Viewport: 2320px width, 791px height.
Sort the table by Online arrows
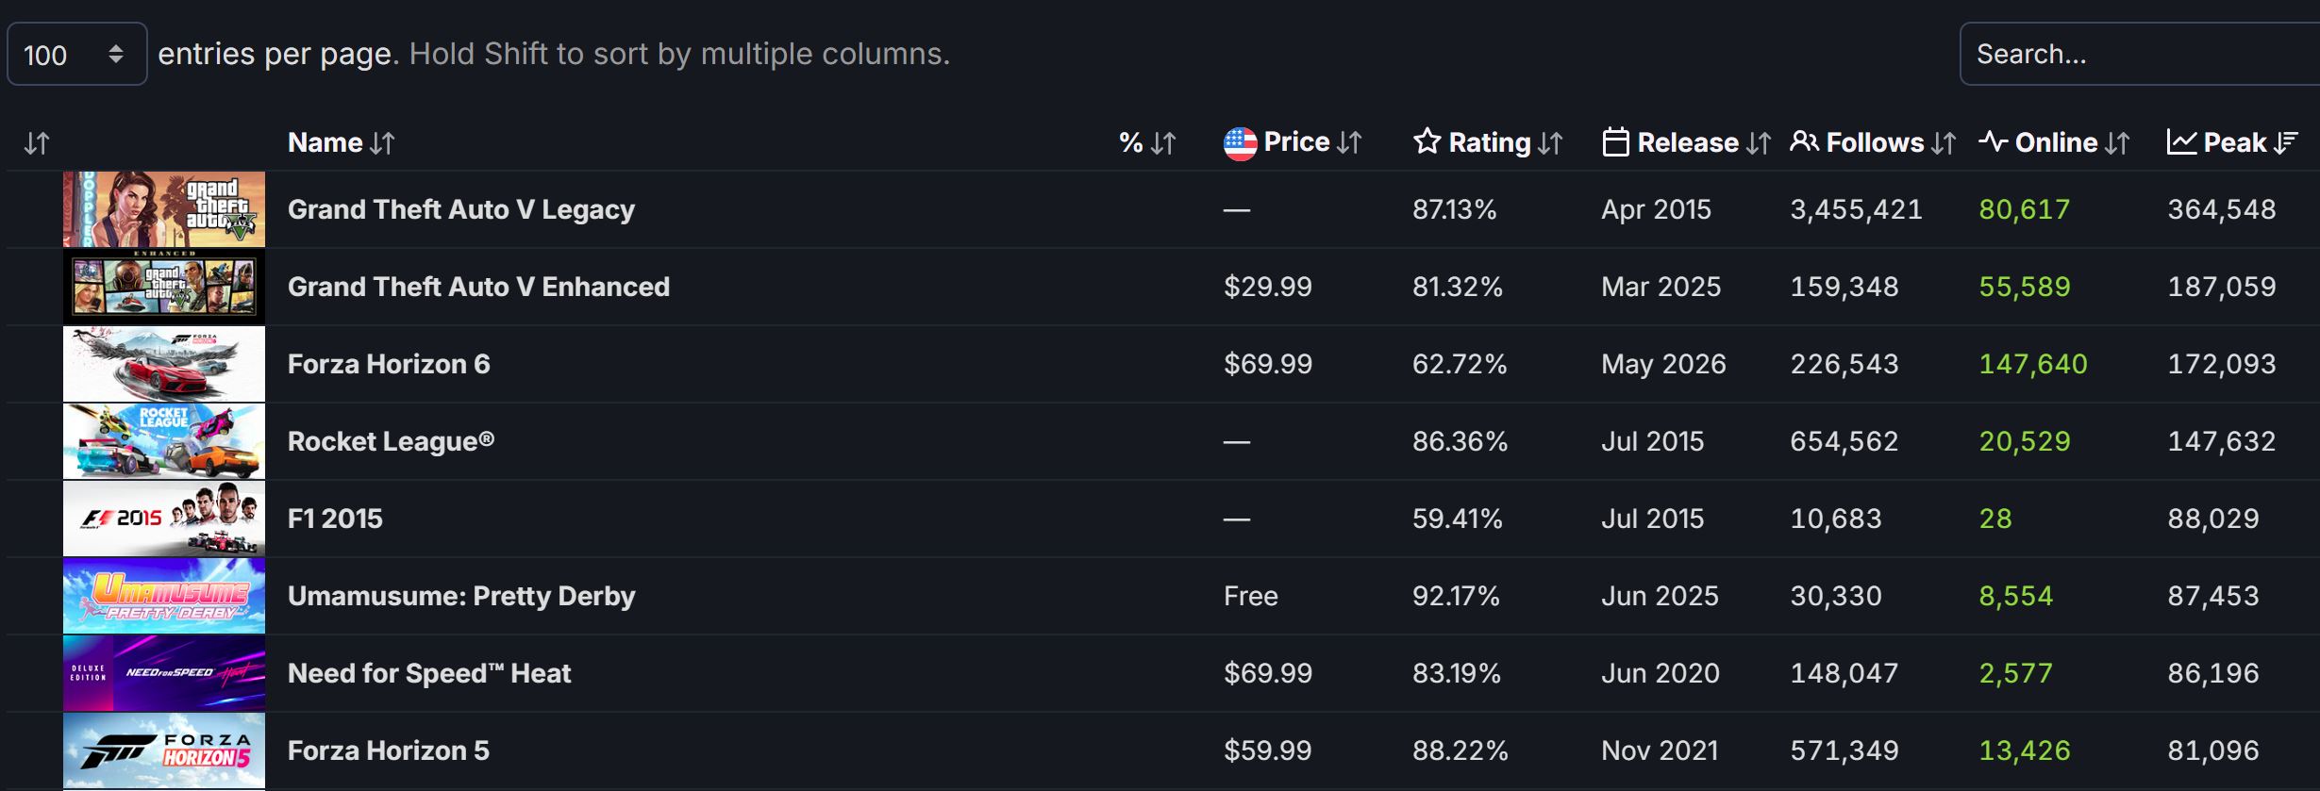pos(2118,143)
